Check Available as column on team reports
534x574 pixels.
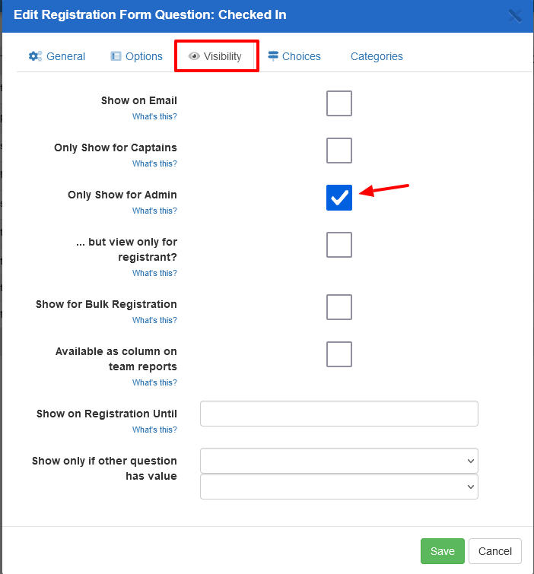339,354
